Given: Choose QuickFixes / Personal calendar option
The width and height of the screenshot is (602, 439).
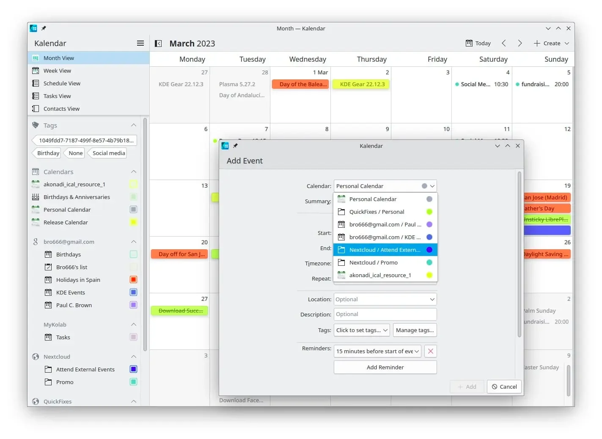Looking at the screenshot, I should 385,212.
